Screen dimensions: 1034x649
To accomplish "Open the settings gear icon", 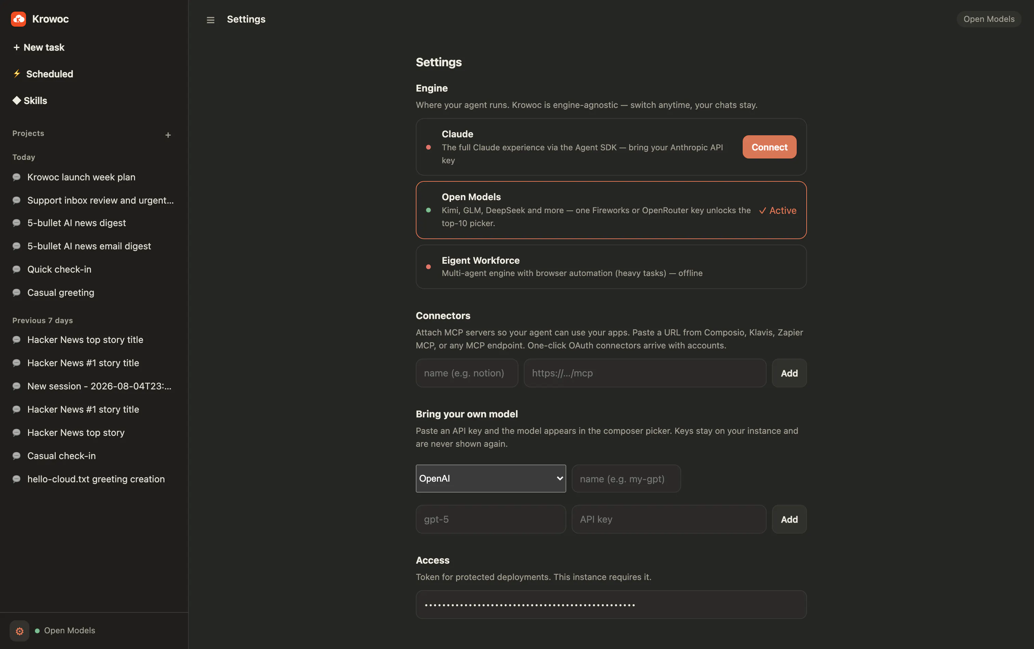I will coord(19,631).
